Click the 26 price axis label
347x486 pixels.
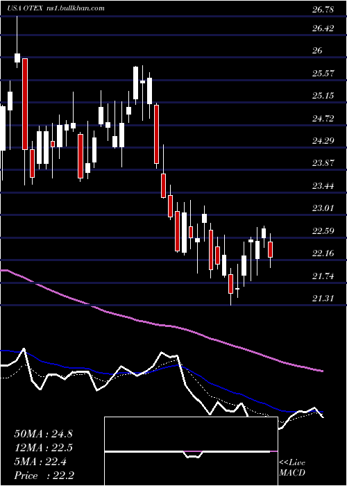(x=317, y=51)
